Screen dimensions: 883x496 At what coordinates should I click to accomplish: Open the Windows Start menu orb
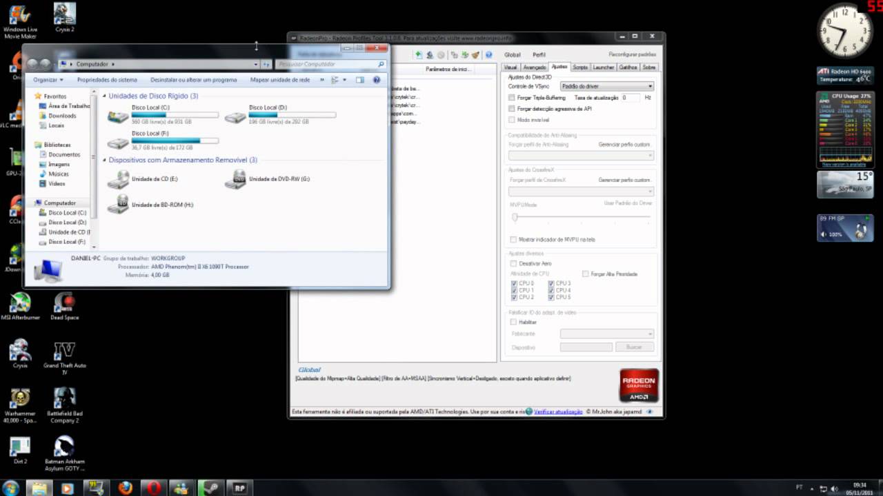[10, 488]
